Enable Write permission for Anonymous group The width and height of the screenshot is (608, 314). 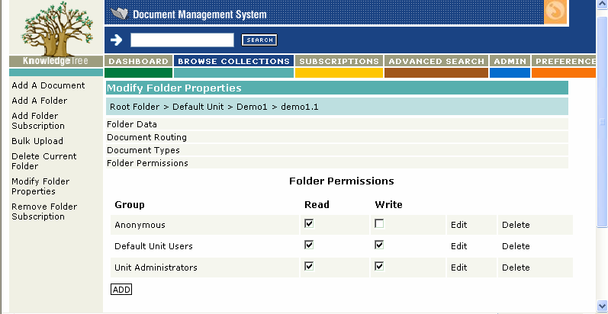pyautogui.click(x=379, y=224)
